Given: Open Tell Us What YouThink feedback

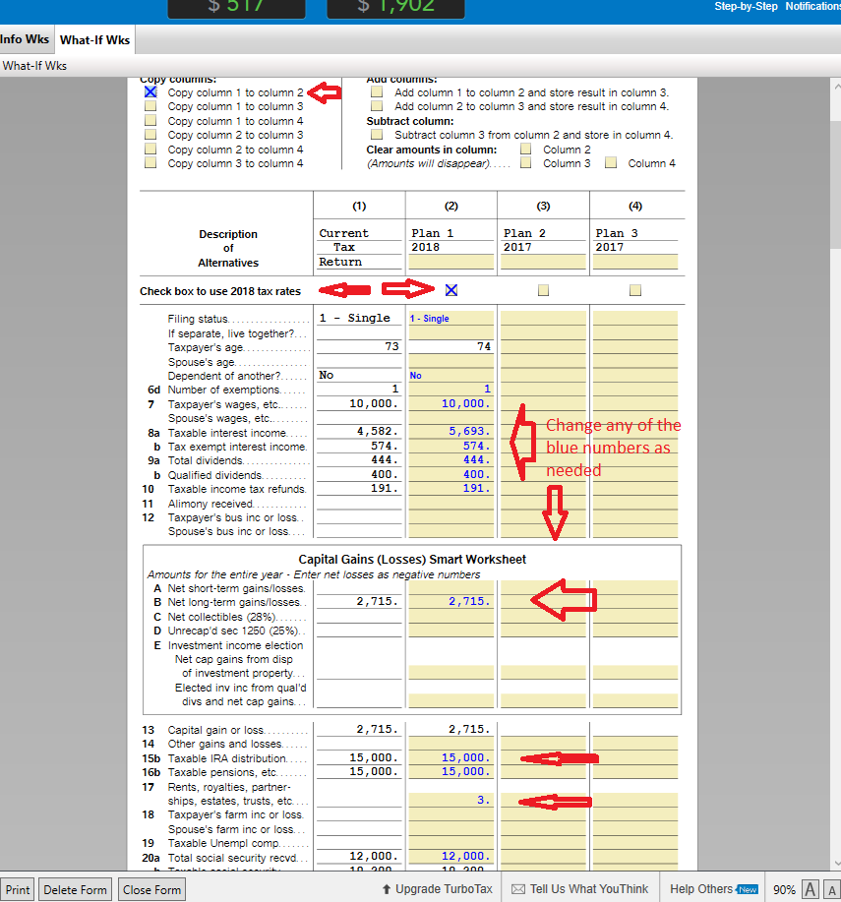Looking at the screenshot, I should pos(579,889).
